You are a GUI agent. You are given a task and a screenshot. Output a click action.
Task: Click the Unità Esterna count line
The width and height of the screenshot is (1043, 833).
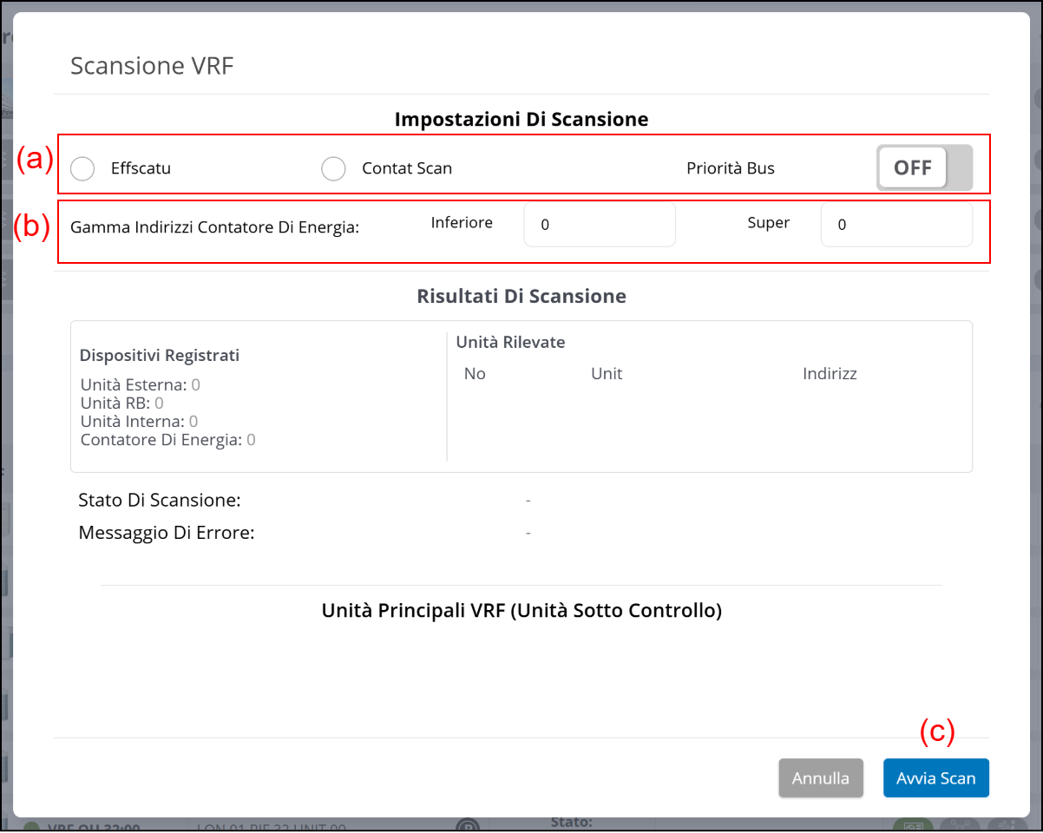pos(140,384)
